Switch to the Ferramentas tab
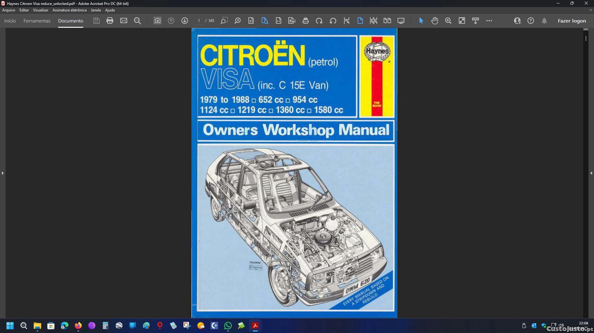This screenshot has height=333, width=594. pos(37,21)
